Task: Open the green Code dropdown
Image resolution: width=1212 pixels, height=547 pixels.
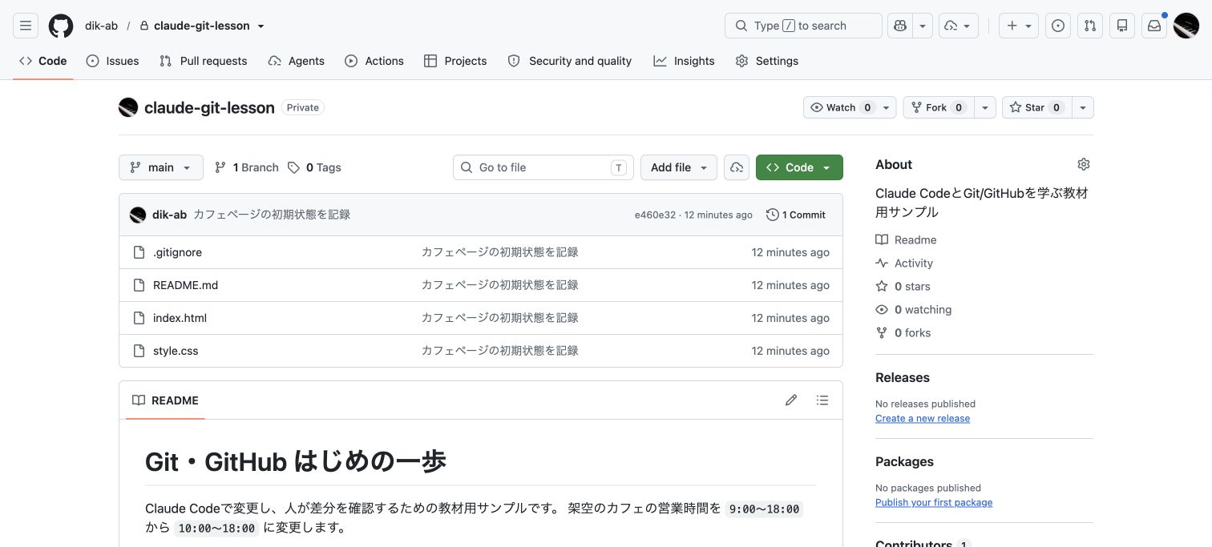Action: (799, 167)
